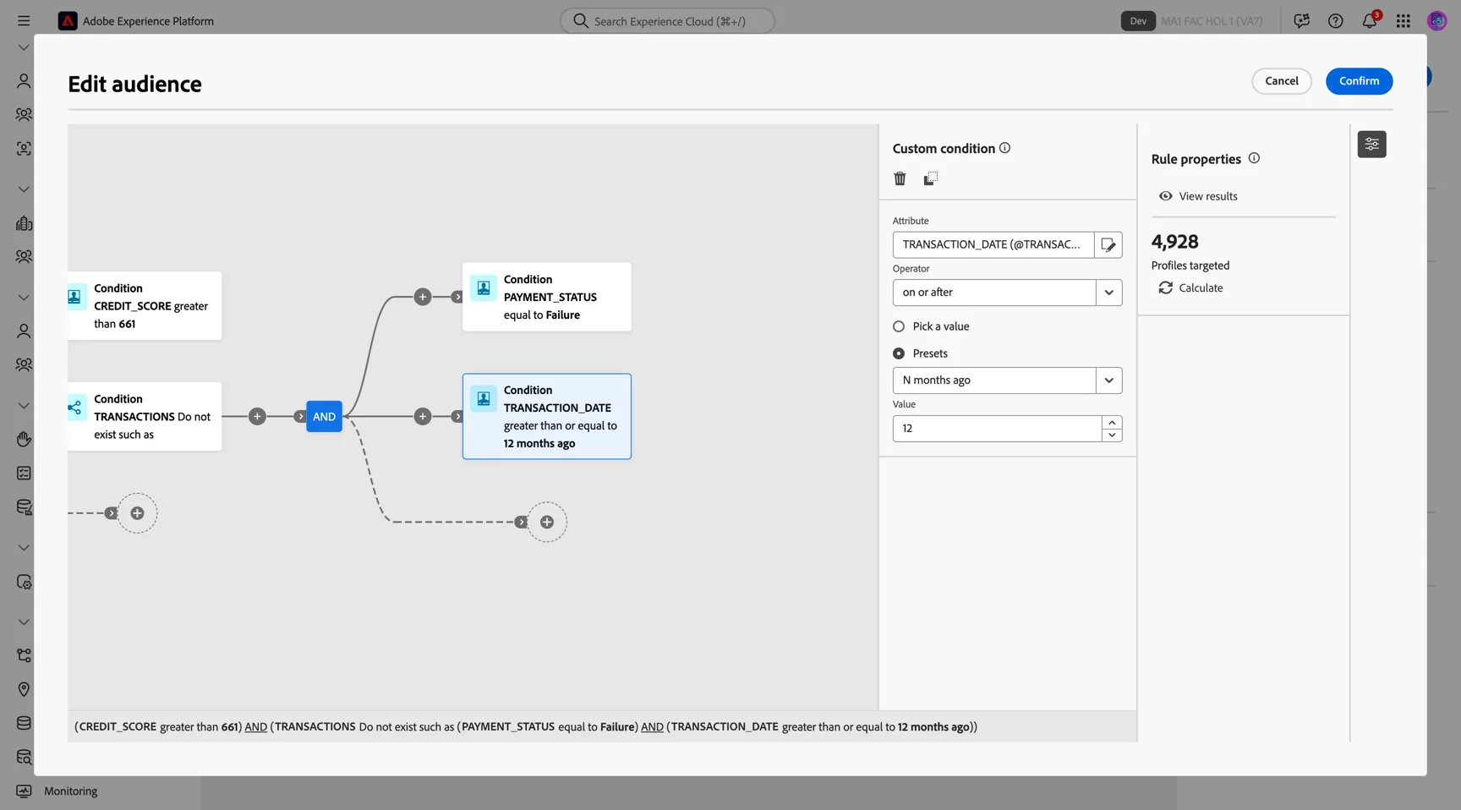1461x810 pixels.
Task: Open the notifications bell
Action: click(x=1370, y=21)
